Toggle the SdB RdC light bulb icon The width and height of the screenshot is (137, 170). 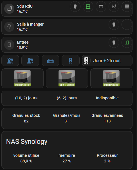coord(75,6)
